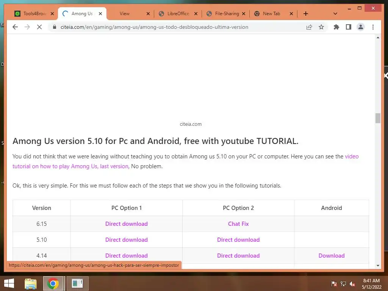This screenshot has width=388, height=291.
Task: Close the LibreOffice tab
Action: [x=196, y=14]
